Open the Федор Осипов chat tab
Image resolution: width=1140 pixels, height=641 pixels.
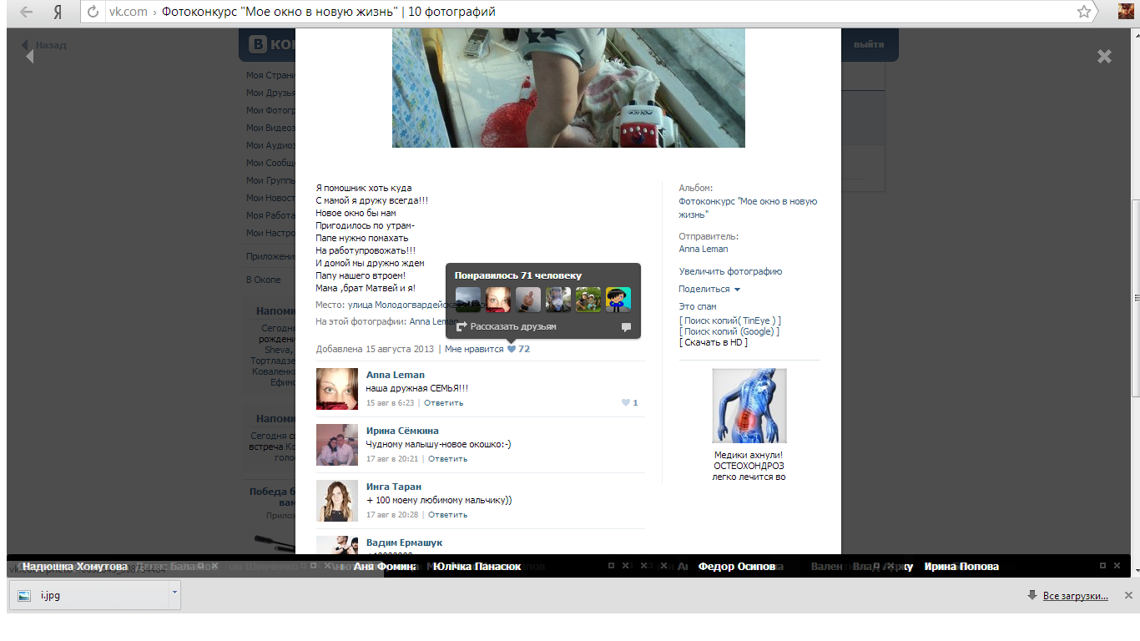737,567
